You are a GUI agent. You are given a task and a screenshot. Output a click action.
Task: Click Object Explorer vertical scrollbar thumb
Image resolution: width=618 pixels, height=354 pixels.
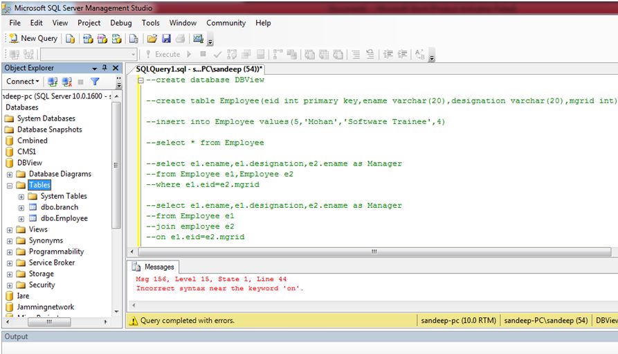point(116,165)
